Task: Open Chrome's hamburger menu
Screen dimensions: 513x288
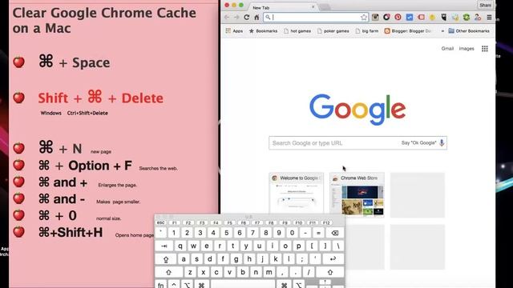Action: [489, 18]
